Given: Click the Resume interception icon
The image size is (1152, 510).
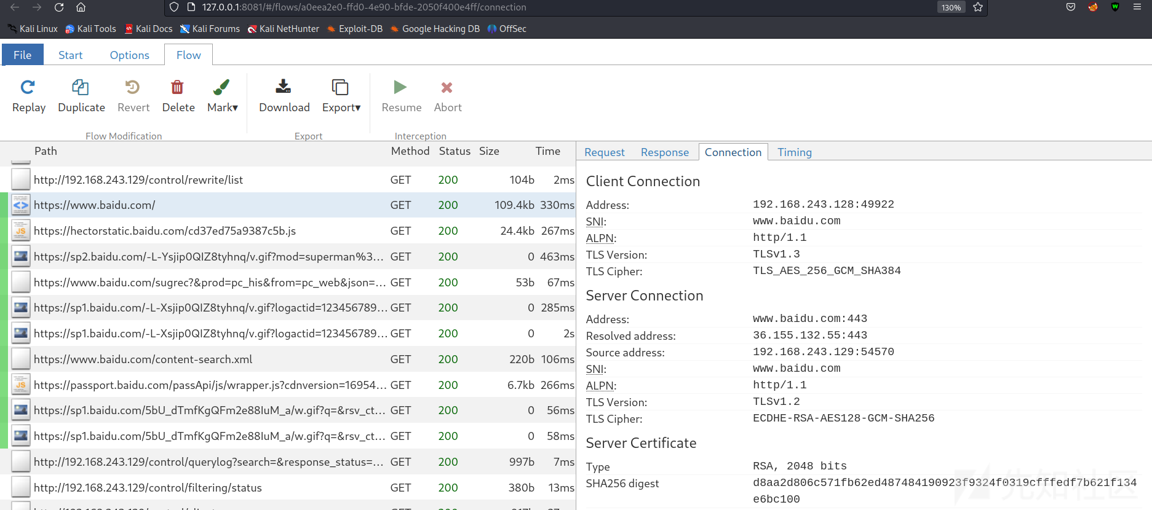Looking at the screenshot, I should click(401, 88).
